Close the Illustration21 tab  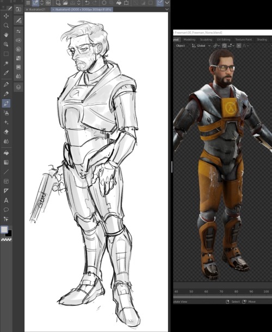27,10
